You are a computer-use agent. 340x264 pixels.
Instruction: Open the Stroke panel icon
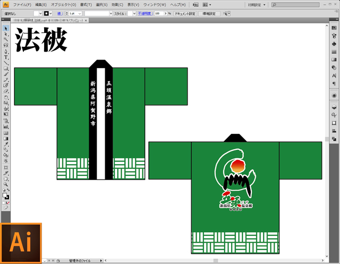[x=334, y=52]
